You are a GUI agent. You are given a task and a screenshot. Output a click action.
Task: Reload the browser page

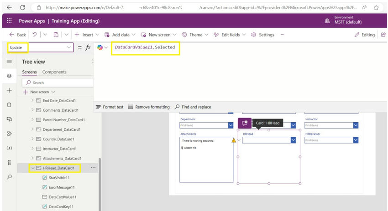22,7
